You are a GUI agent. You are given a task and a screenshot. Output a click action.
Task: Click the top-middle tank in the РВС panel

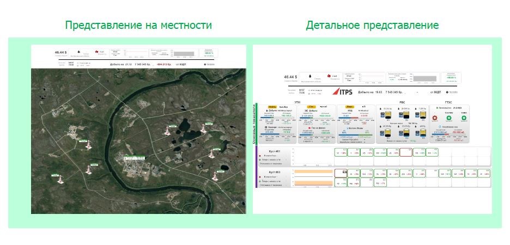(x=406, y=115)
